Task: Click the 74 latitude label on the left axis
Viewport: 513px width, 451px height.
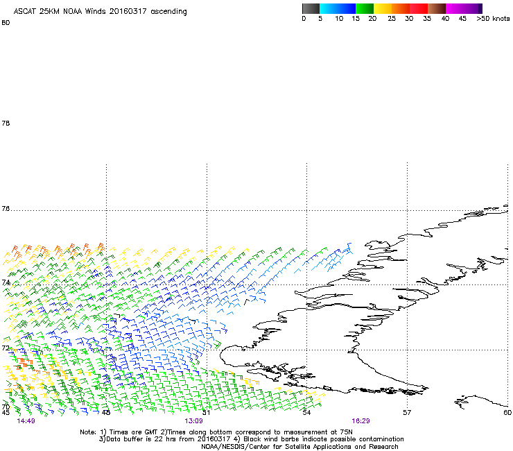Action: point(6,282)
